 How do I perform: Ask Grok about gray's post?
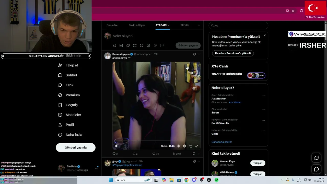194,162
